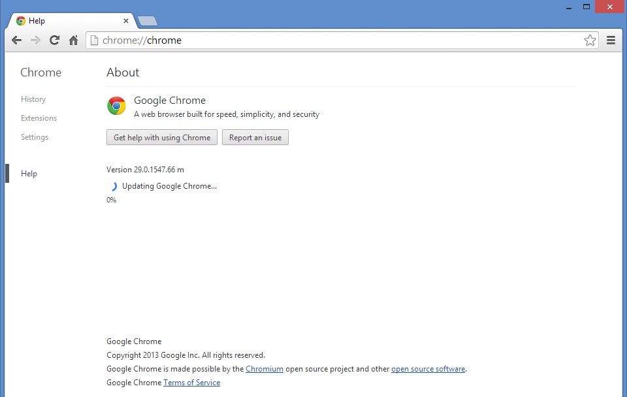Click Get help with using Chrome
Image resolution: width=627 pixels, height=397 pixels.
pos(162,138)
